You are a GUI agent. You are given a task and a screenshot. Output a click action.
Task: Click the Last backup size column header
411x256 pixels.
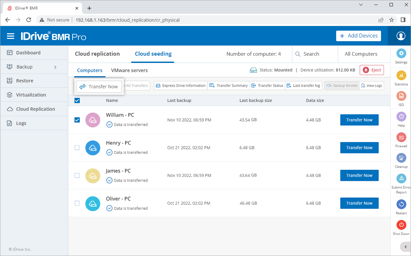[256, 100]
